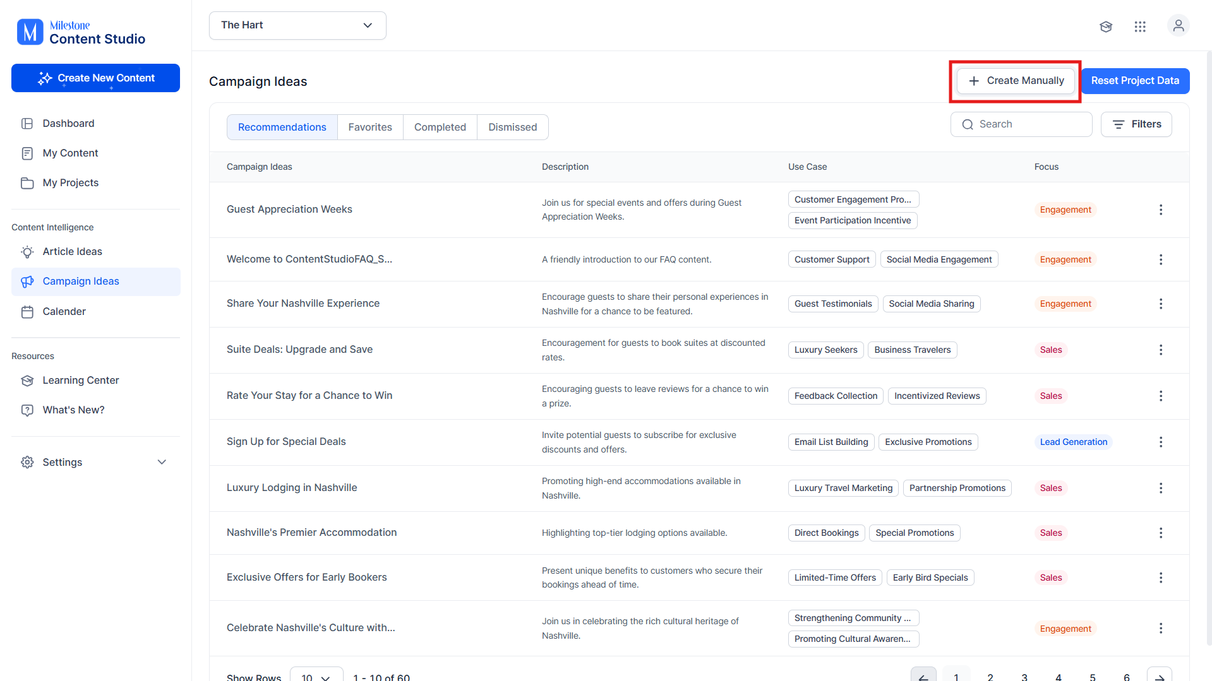
Task: Go to page 3 in pagination
Action: 1024,677
